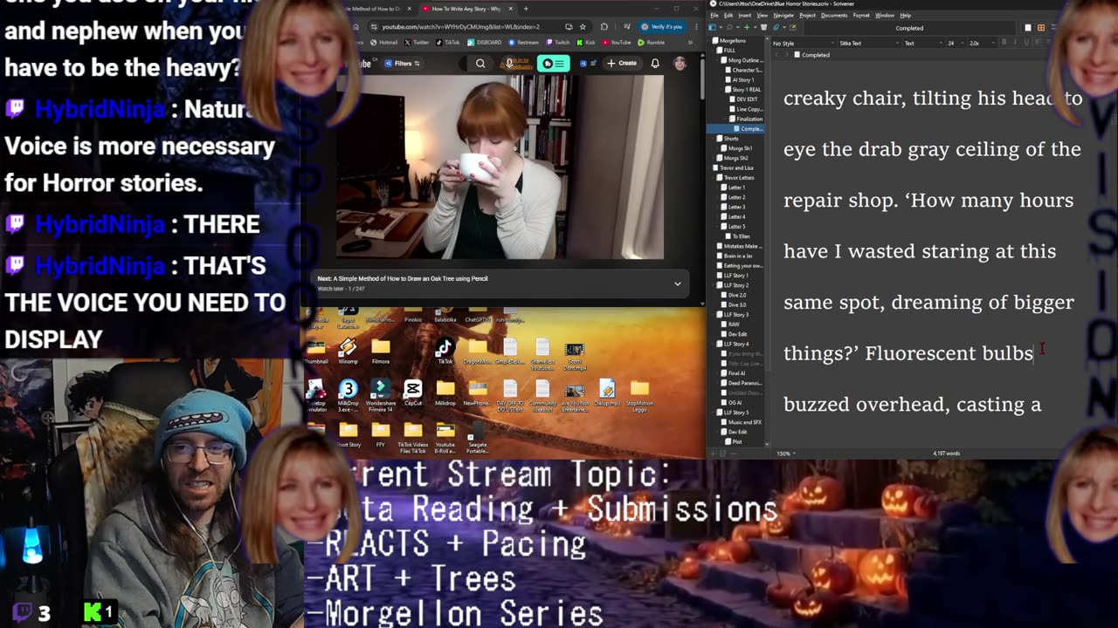Viewport: 1118px width, 628px height.
Task: Click Scrivener's insert attachment paperclip icon
Action: 776,27
